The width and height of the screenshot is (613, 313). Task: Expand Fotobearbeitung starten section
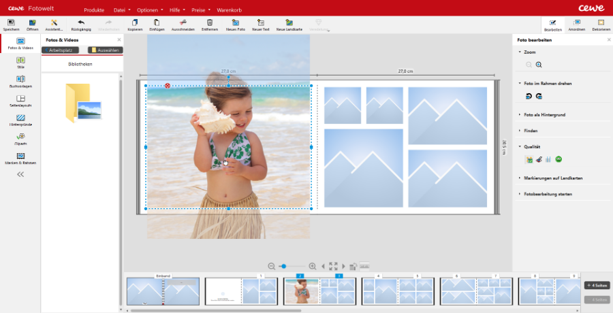(548, 194)
